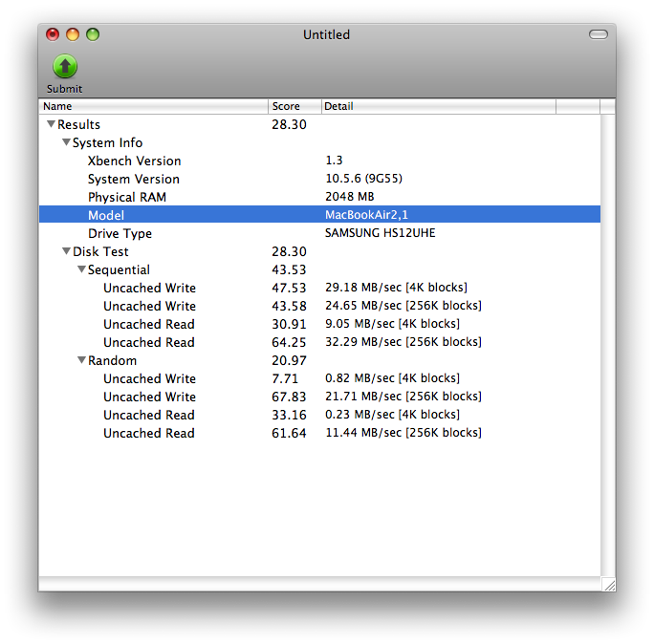Click the 1.3 version detail value

click(334, 161)
